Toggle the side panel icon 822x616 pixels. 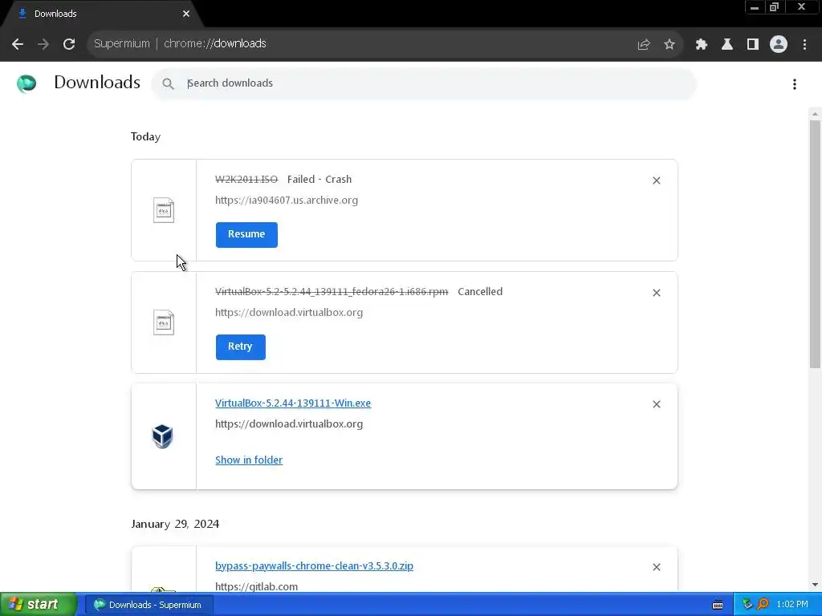click(753, 44)
